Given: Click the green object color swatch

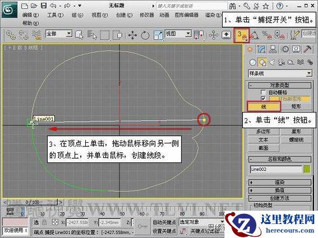Looking at the screenshot, I should (307, 169).
